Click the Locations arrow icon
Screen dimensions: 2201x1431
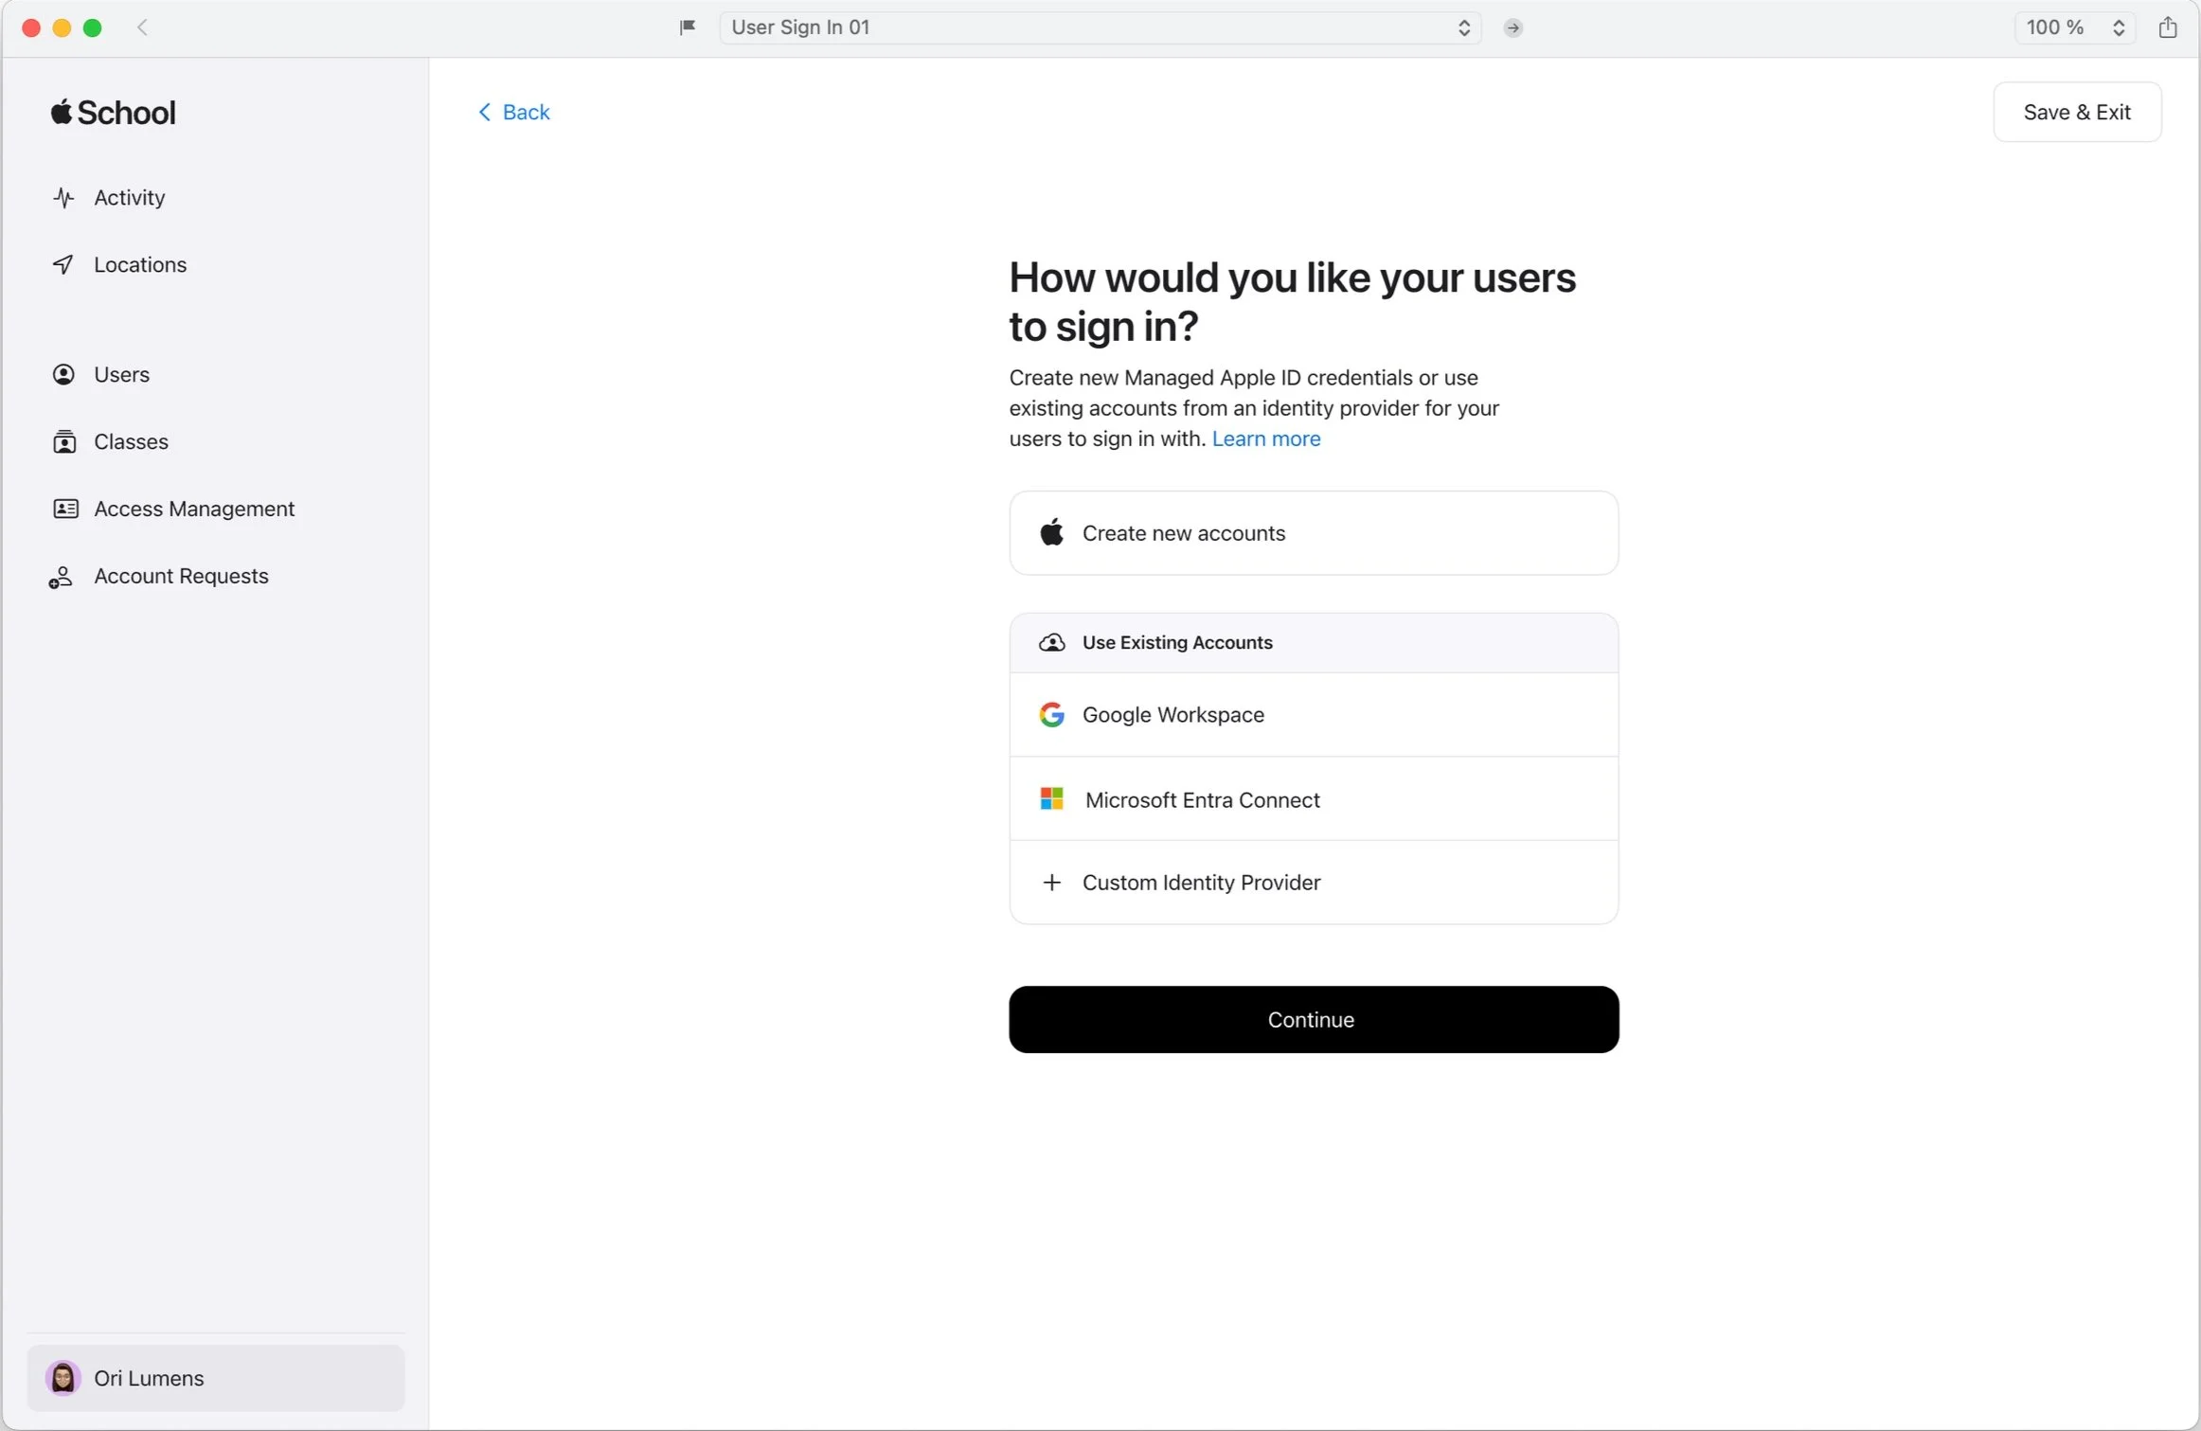click(x=63, y=264)
